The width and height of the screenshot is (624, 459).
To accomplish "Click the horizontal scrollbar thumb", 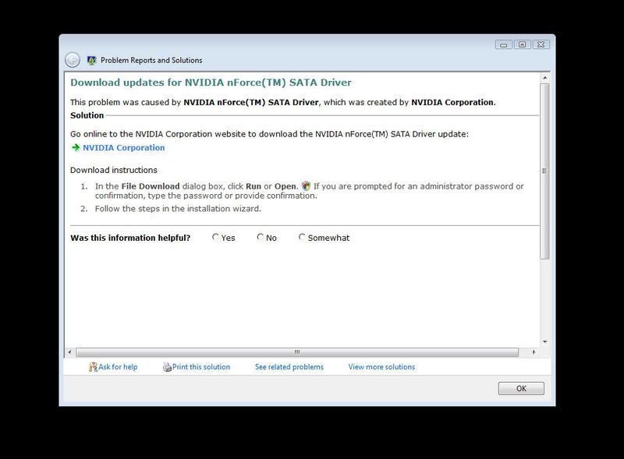I will point(297,352).
